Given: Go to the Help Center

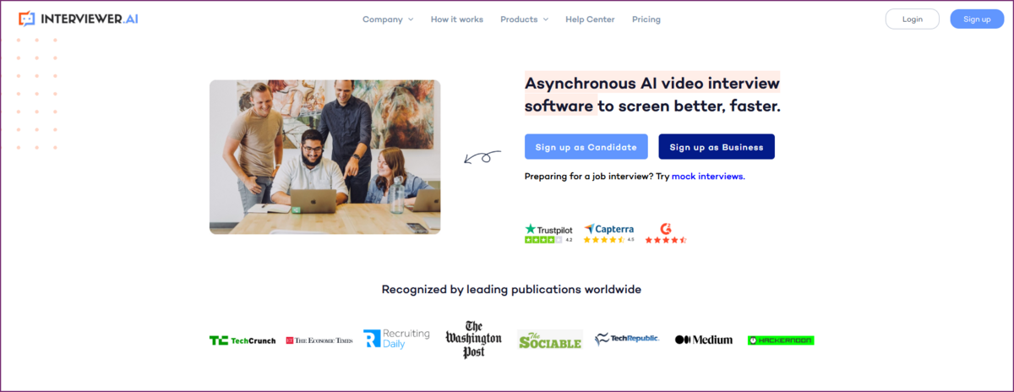Looking at the screenshot, I should (590, 19).
